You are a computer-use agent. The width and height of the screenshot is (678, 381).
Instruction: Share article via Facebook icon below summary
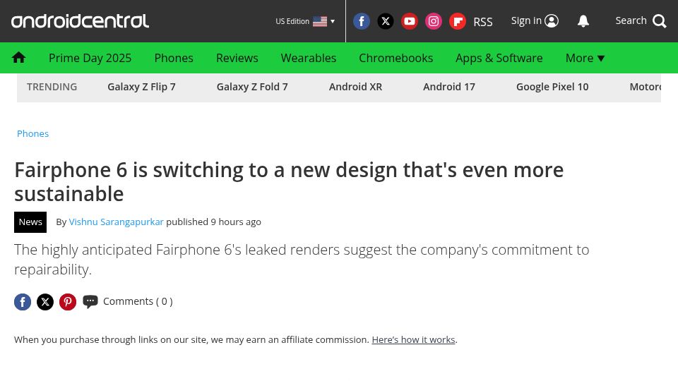tap(23, 301)
